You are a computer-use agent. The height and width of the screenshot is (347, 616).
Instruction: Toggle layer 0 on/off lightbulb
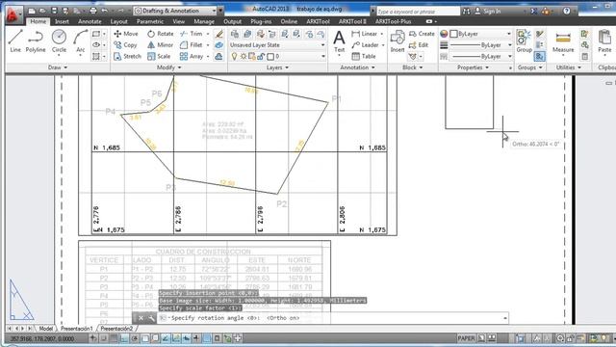click(235, 57)
